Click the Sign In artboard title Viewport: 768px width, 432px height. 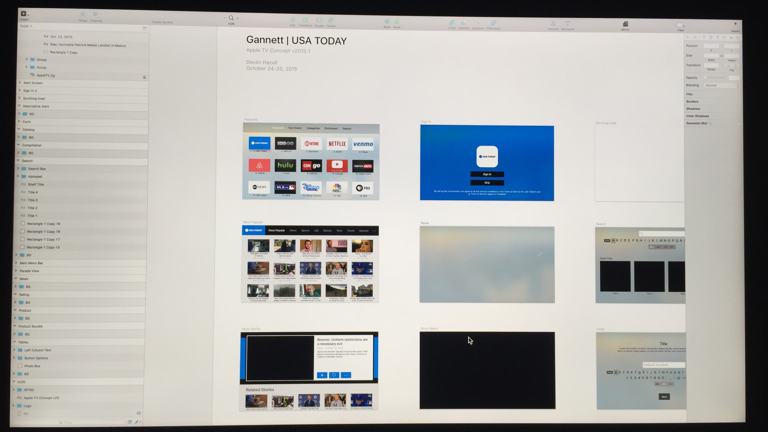[426, 121]
